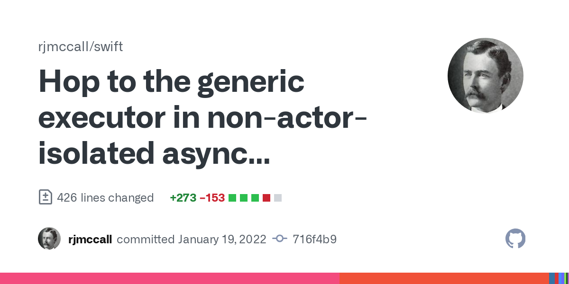Click the orange-red segment of the language bar
Screen dimensions: 569x284
444,278
